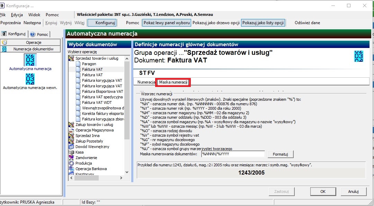Select Automatyczna numeracja wewn. icon

click(30, 79)
